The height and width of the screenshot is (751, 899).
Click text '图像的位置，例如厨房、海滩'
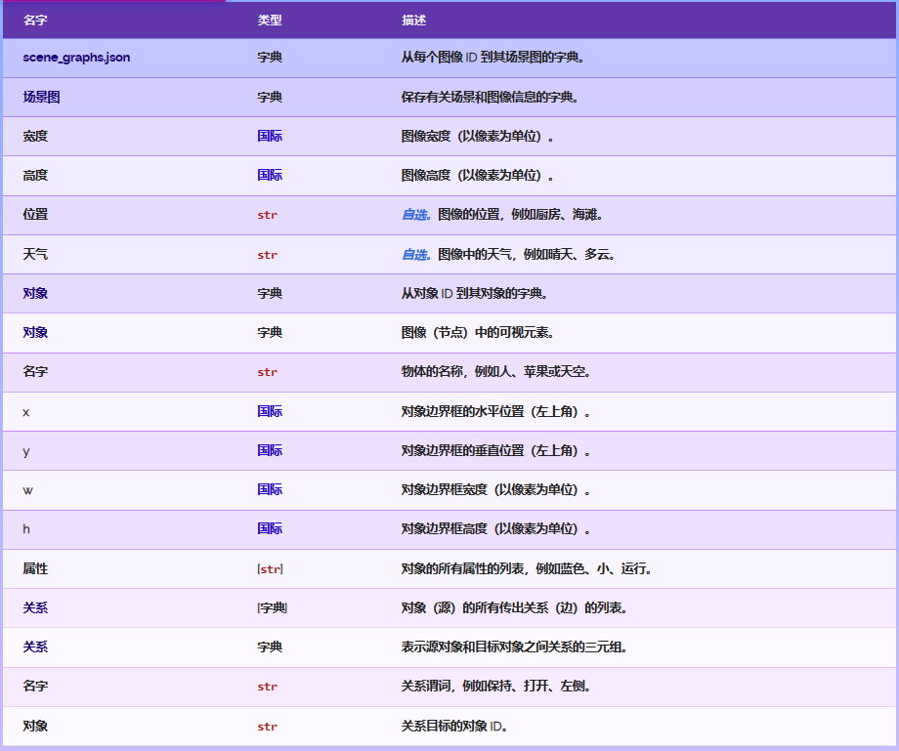[x=520, y=214]
